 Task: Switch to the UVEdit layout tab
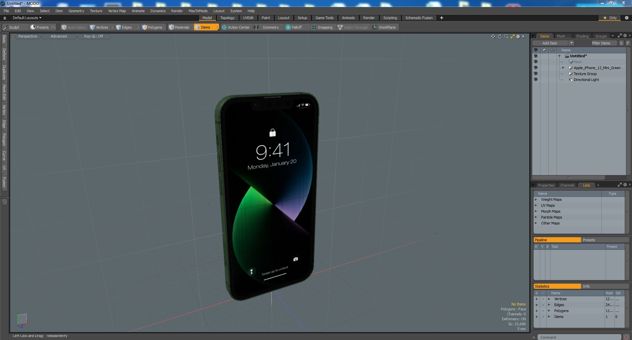[x=248, y=18]
